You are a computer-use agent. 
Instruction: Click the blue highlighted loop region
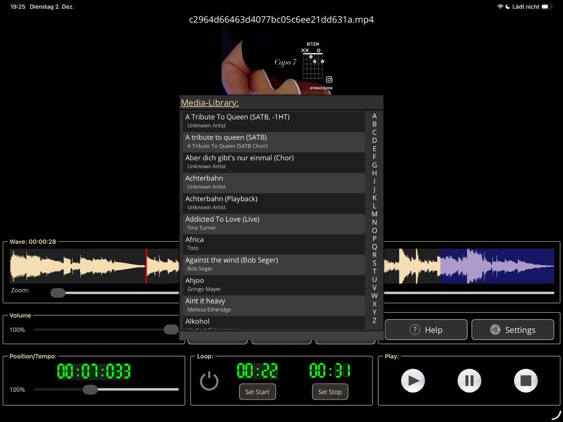(496, 266)
